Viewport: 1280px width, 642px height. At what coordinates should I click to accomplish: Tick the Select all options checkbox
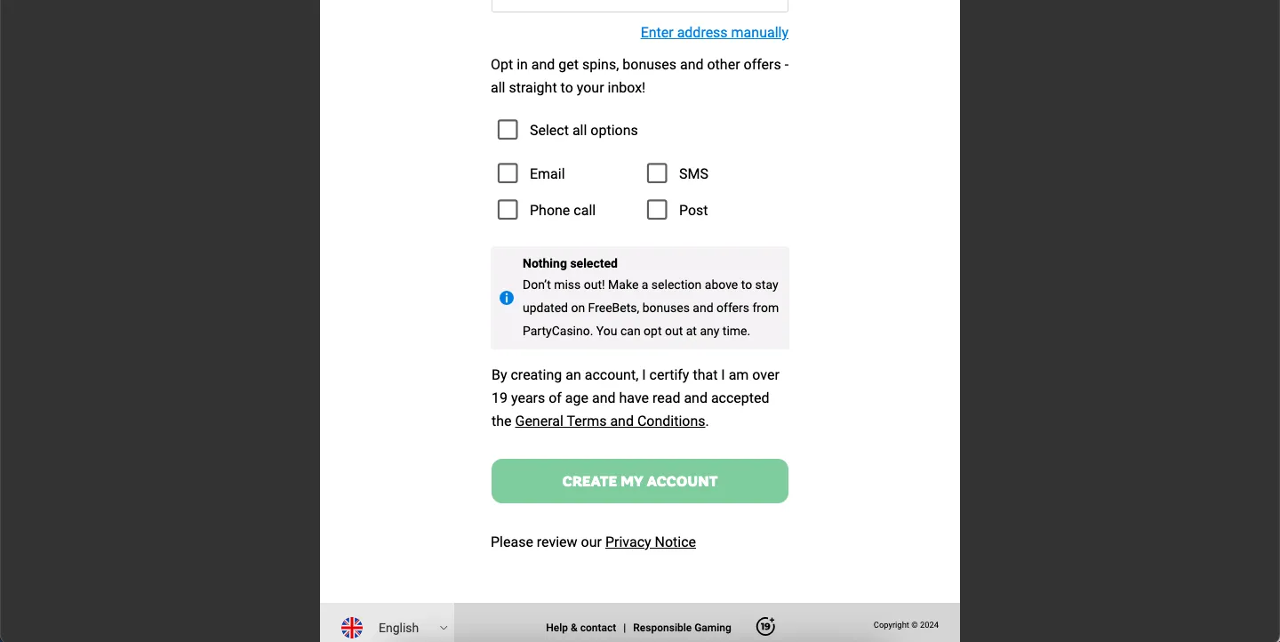508,130
